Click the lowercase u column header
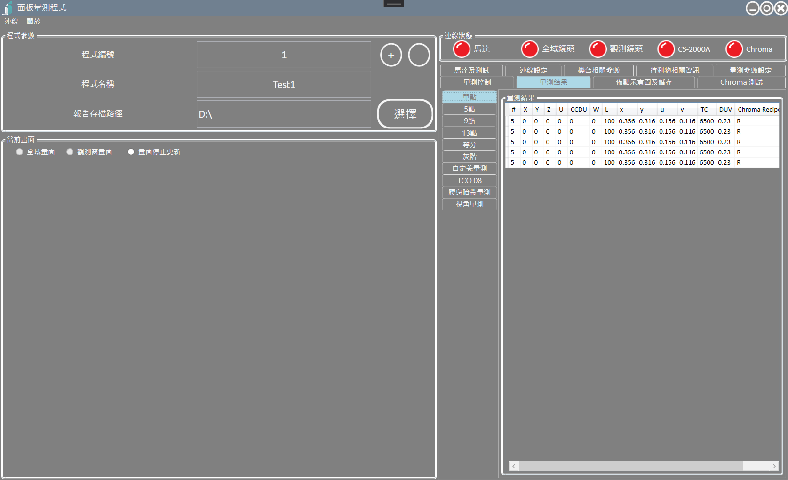 [667, 110]
